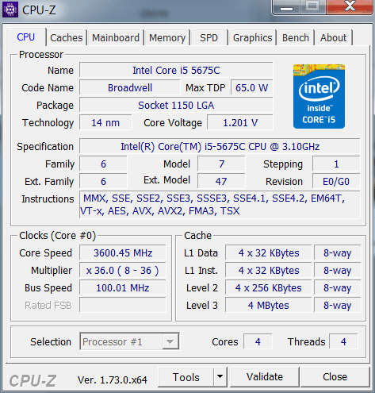Switch to the Caches tab

(x=67, y=38)
